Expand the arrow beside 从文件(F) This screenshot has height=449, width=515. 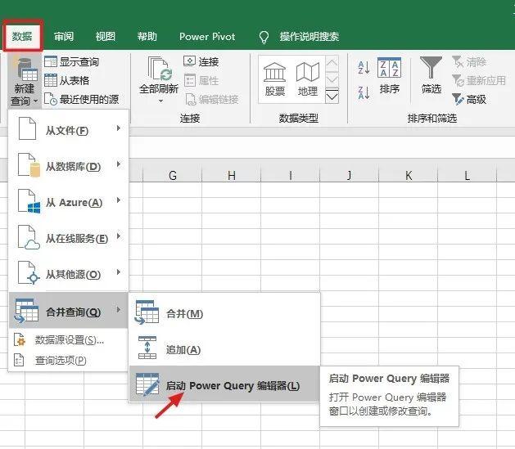(119, 128)
